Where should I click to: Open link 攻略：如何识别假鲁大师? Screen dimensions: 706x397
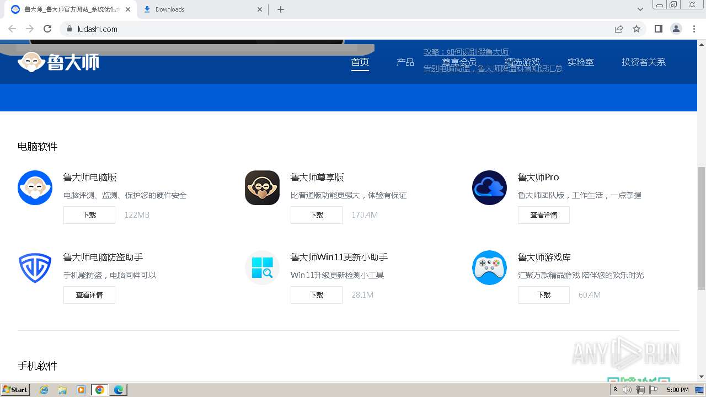pyautogui.click(x=466, y=52)
